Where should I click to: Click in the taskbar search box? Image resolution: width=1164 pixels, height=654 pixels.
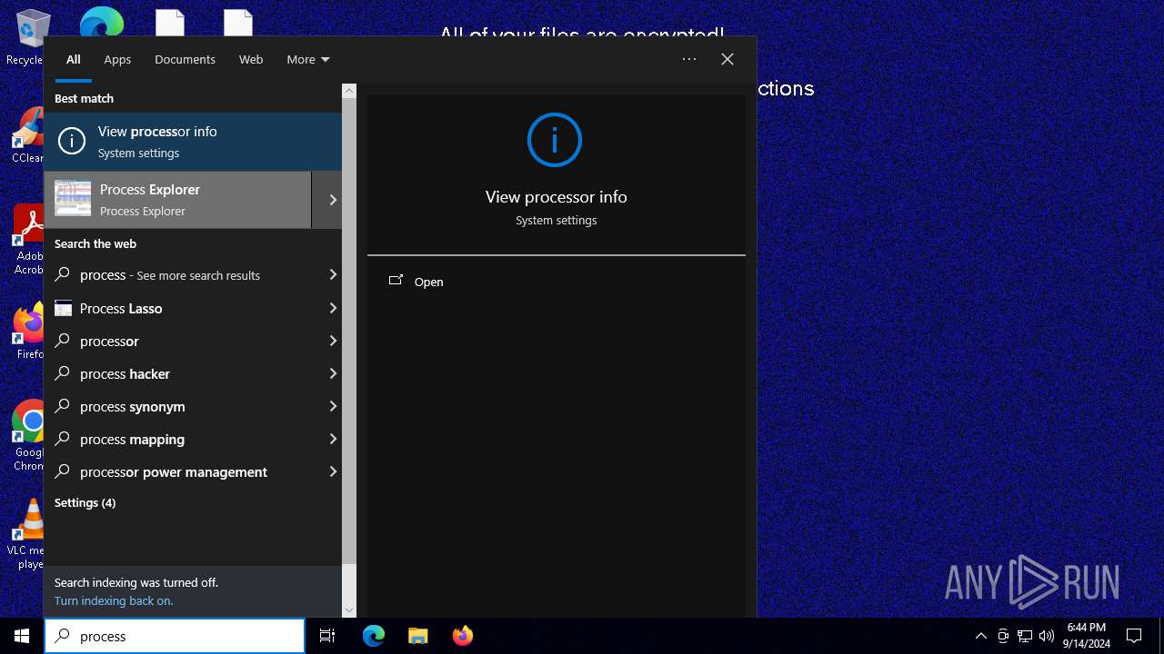click(175, 636)
